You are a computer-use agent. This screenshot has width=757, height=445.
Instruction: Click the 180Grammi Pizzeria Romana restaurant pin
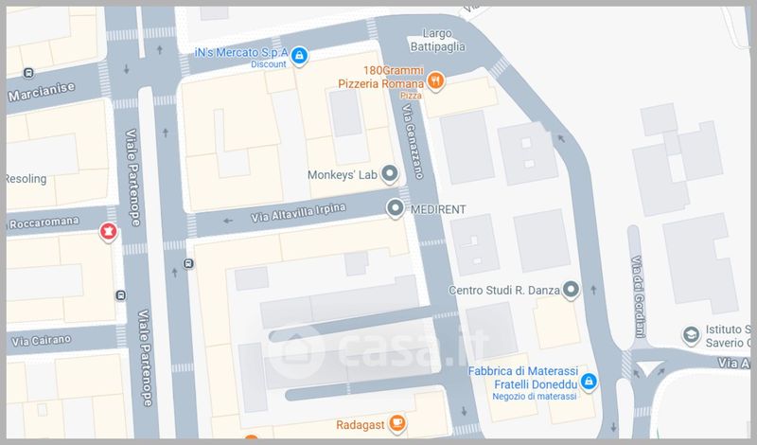point(435,80)
